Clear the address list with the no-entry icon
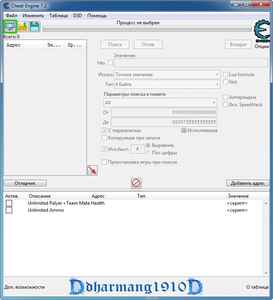This screenshot has width=273, height=300. click(136, 183)
